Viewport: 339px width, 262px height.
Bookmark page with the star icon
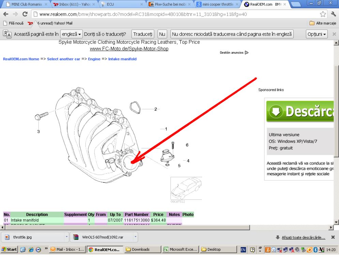coord(323,14)
